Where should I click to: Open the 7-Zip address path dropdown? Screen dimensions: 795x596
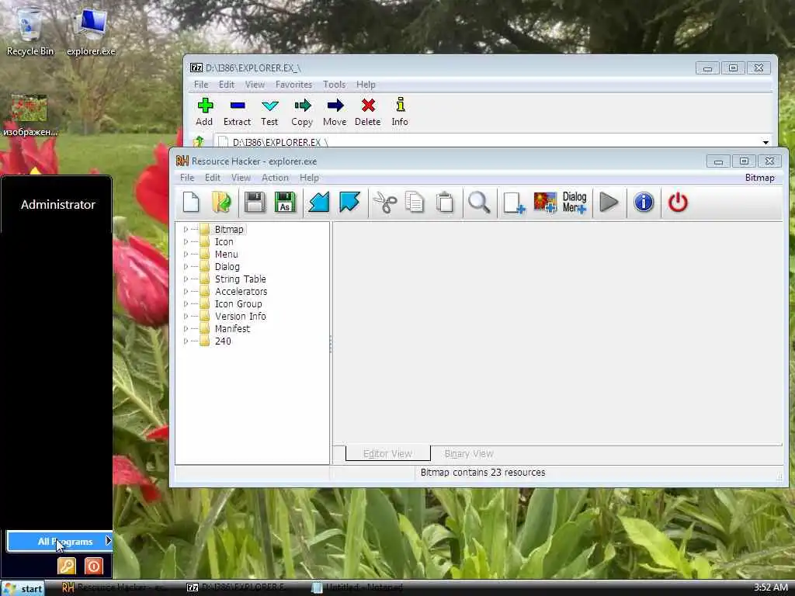pyautogui.click(x=765, y=143)
